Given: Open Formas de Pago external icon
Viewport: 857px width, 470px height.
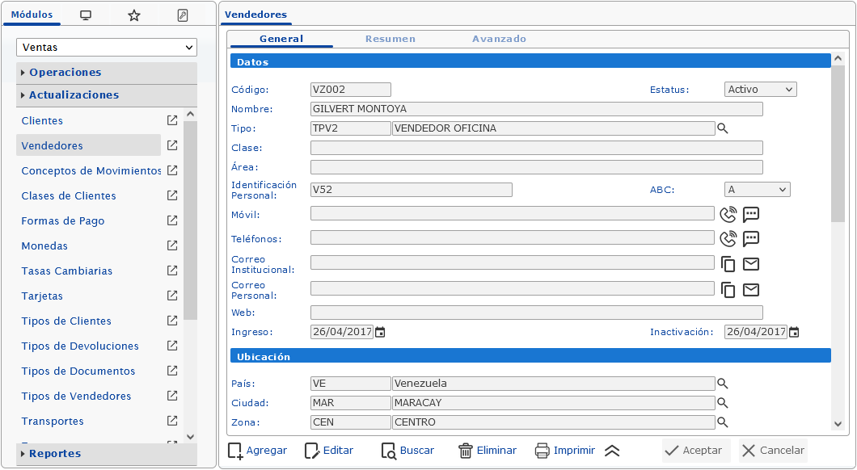Looking at the screenshot, I should tap(172, 220).
